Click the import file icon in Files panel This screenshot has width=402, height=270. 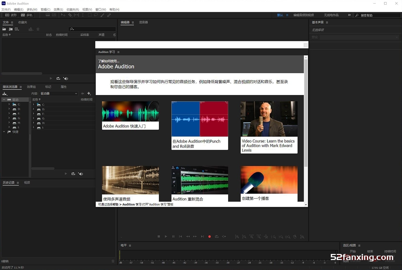pos(11,29)
